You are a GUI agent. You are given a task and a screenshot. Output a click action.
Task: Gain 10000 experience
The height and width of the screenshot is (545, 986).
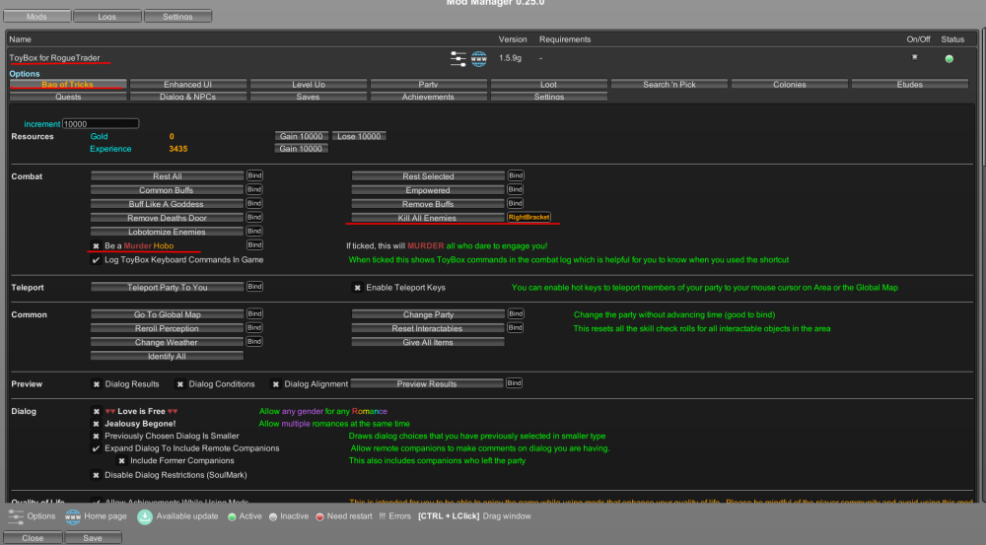301,149
